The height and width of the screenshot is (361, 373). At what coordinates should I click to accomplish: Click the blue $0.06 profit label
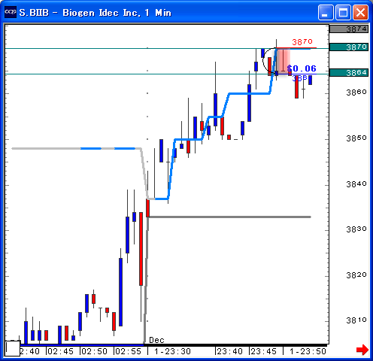(302, 68)
